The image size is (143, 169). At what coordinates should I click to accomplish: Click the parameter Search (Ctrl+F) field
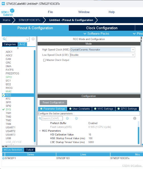52,118
